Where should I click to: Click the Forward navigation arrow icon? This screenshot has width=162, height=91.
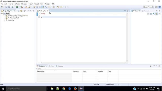[x=66, y=7]
